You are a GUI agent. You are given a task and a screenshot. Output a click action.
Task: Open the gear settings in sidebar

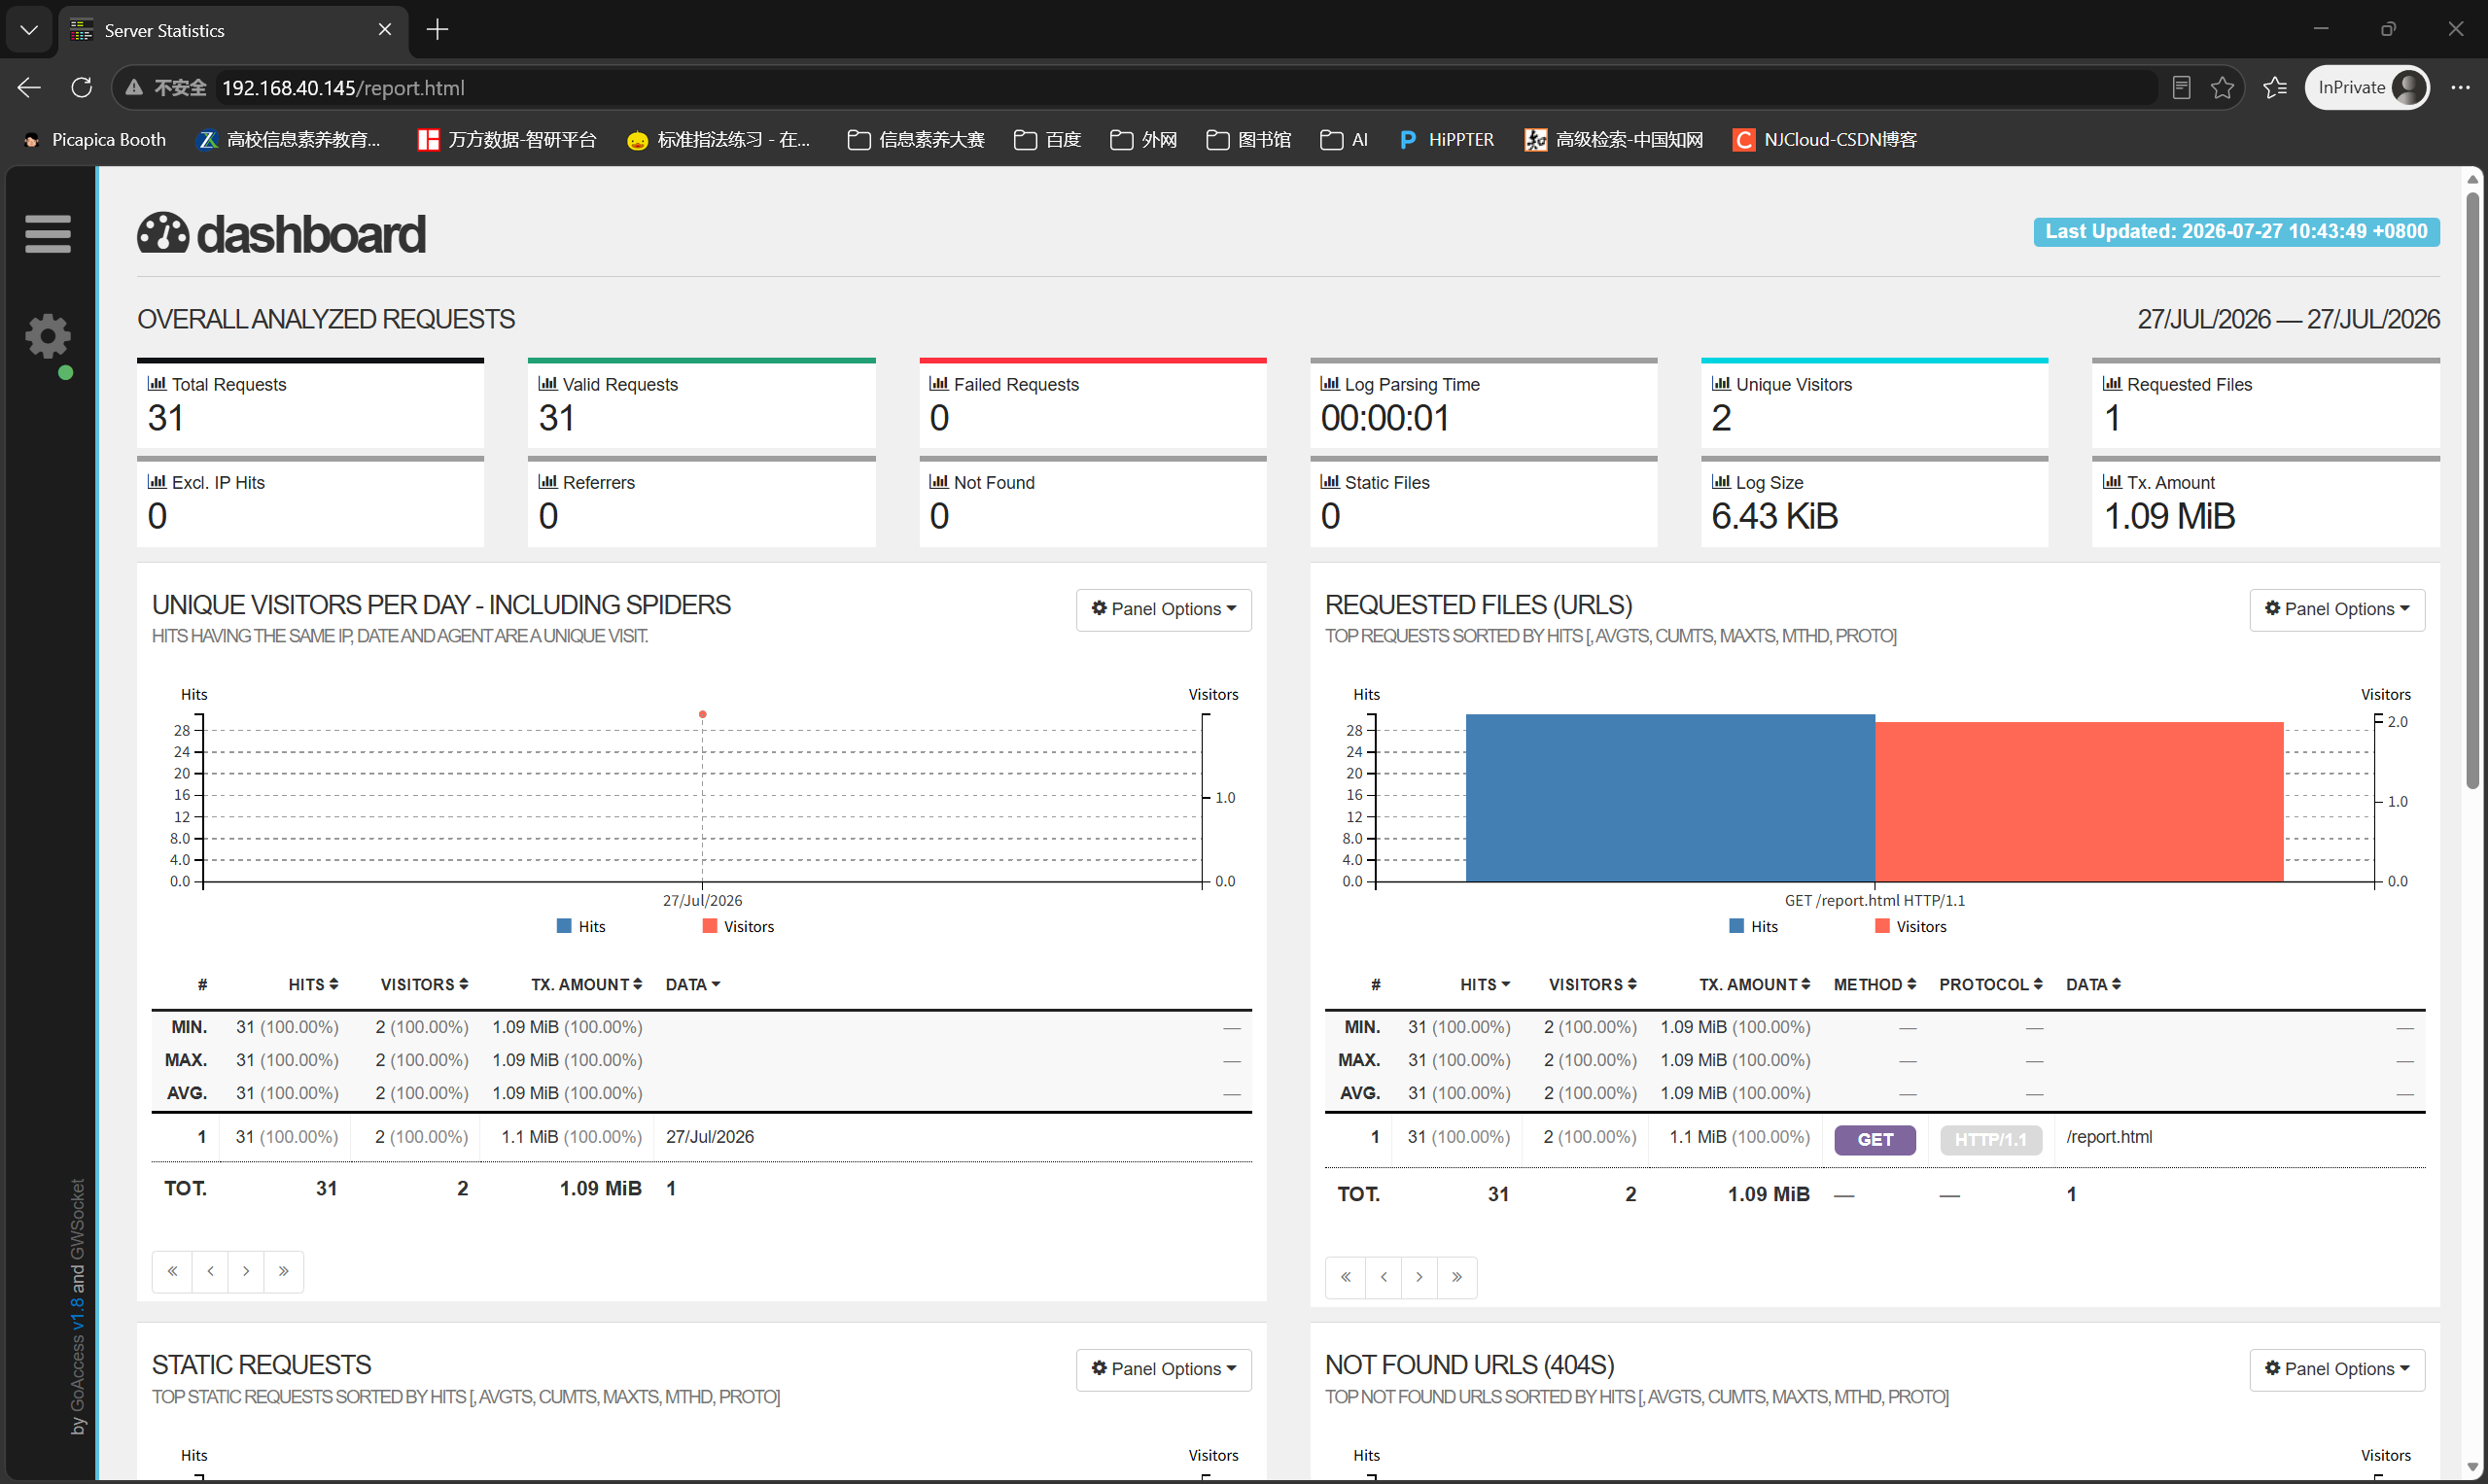coord(47,337)
